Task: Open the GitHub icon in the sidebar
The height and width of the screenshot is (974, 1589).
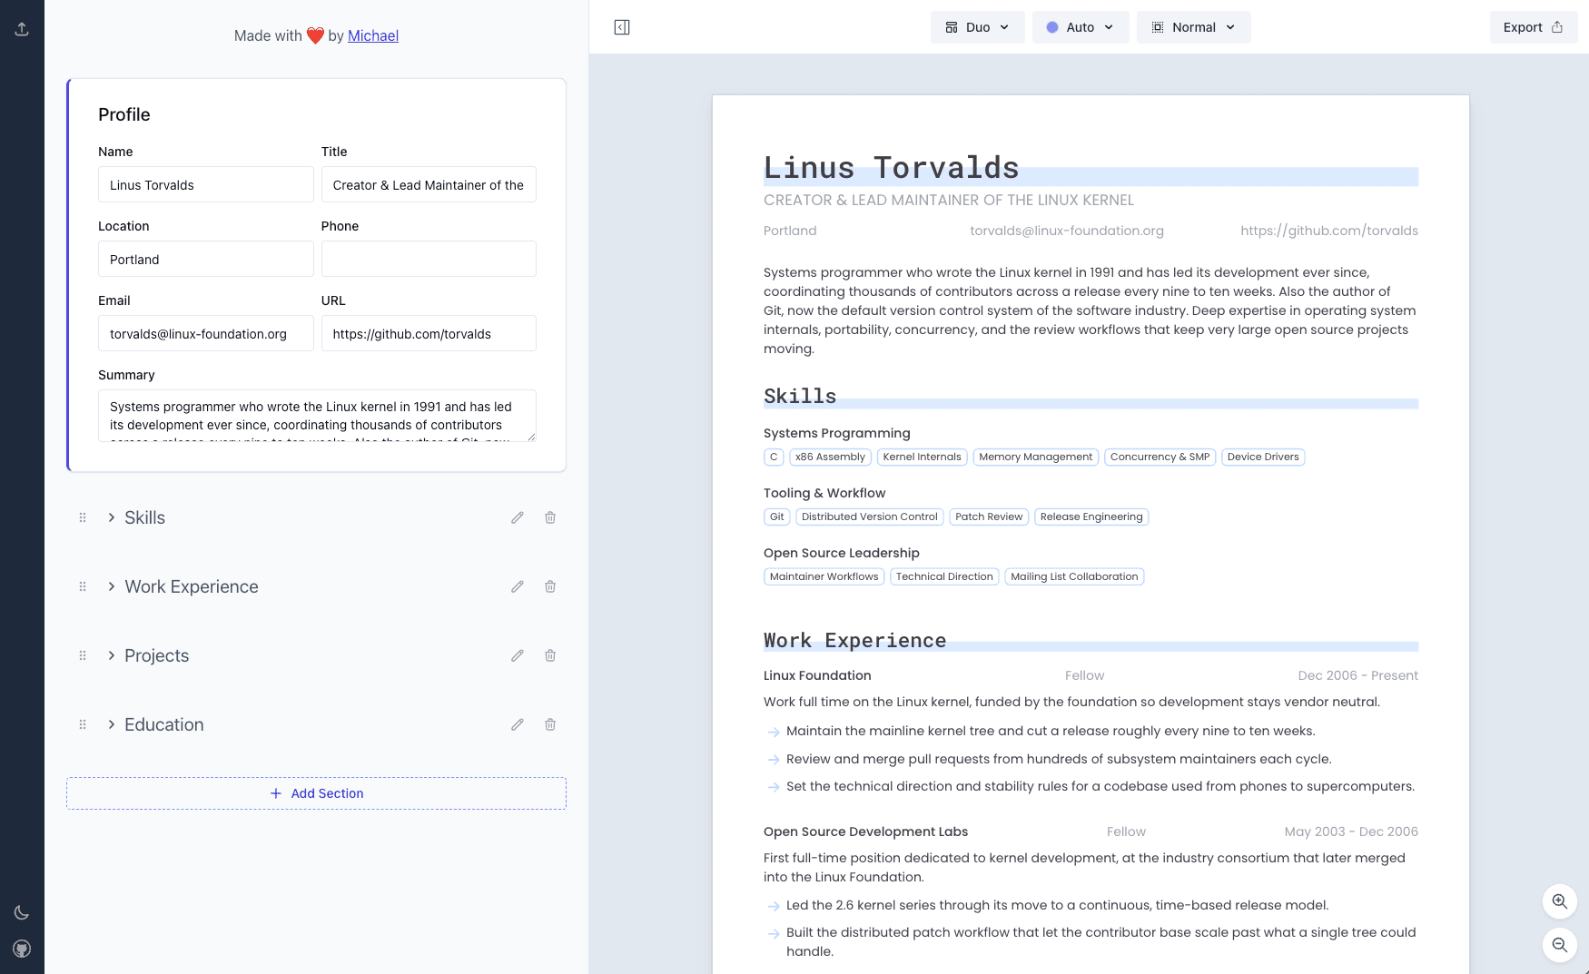Action: coord(22,949)
